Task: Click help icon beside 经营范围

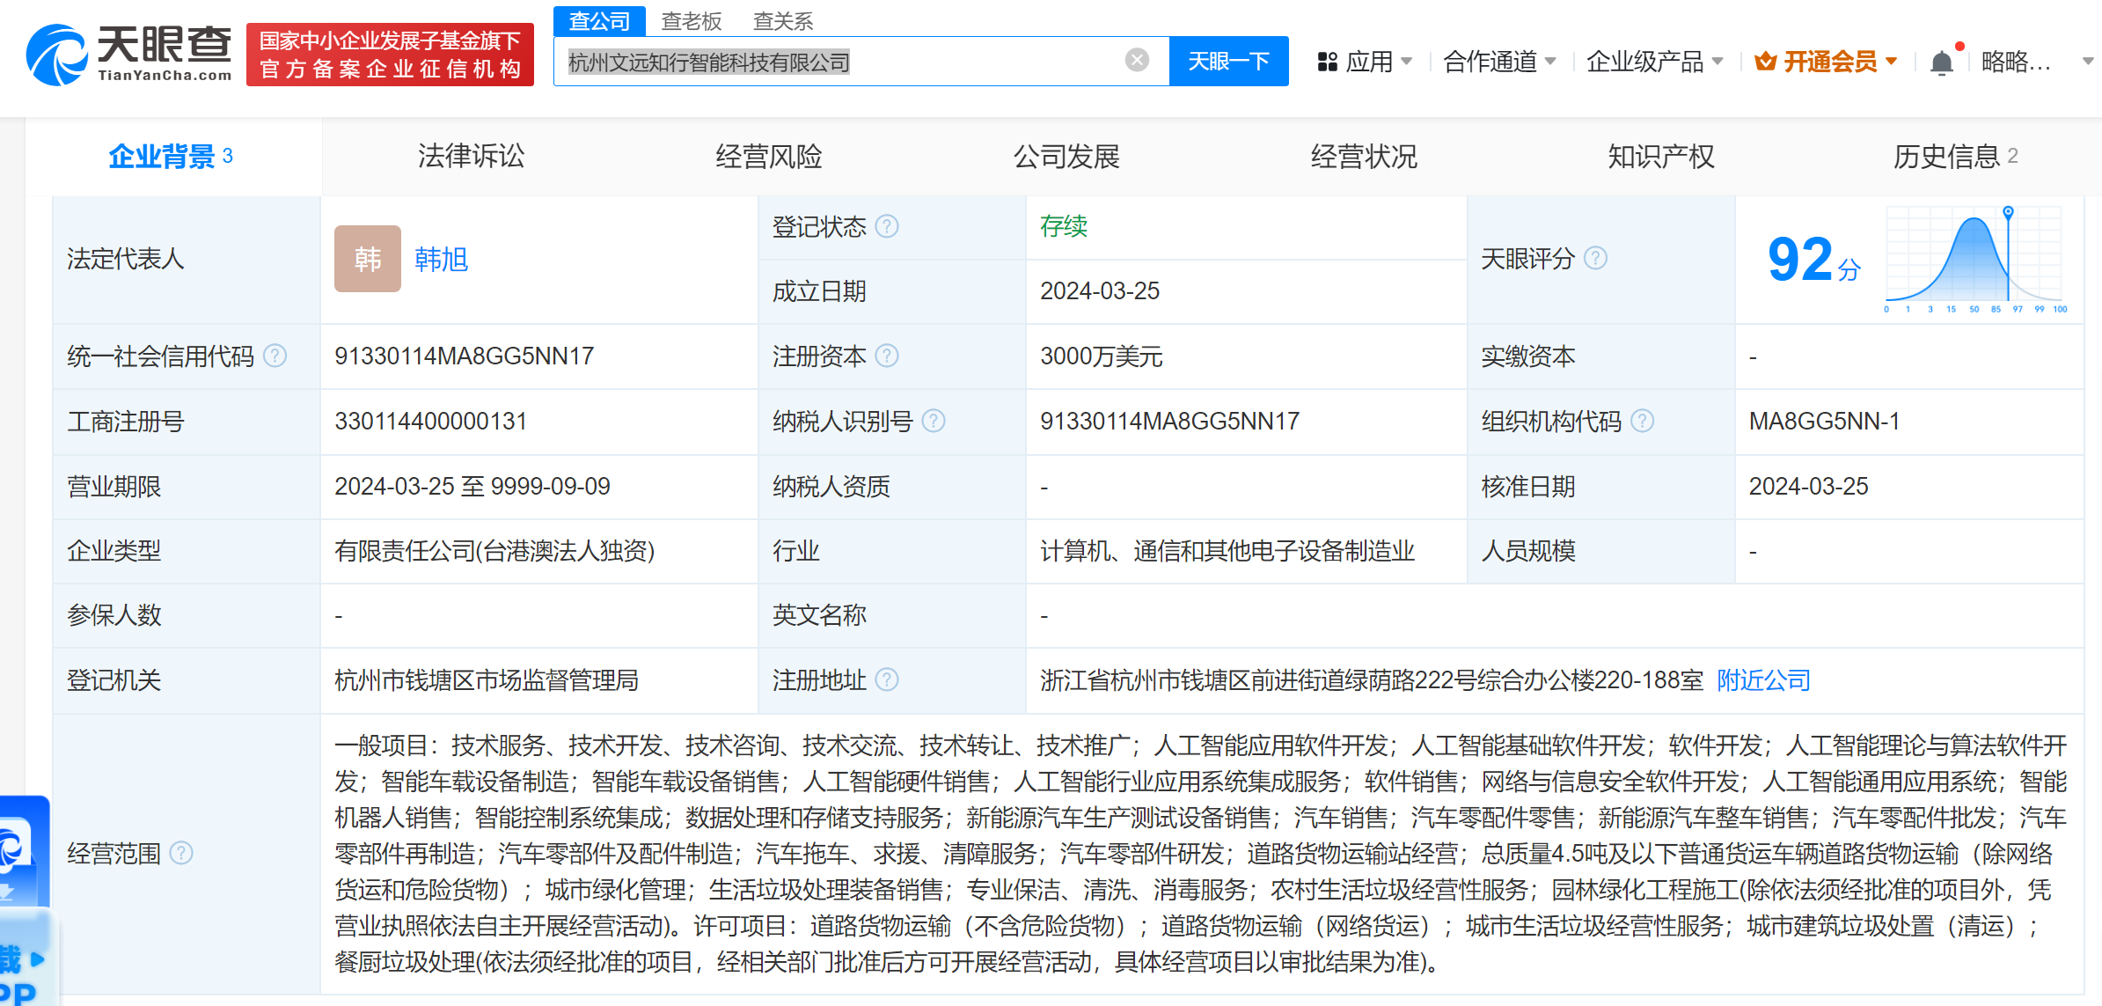Action: click(x=181, y=853)
